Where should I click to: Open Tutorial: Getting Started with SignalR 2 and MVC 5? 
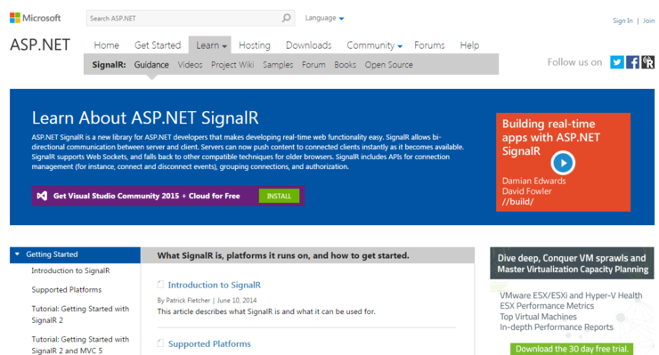pos(80,345)
